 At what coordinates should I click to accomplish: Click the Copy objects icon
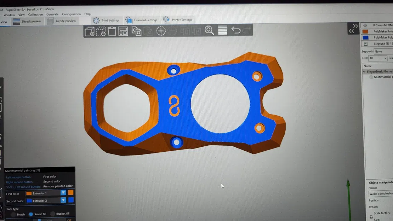point(135,31)
